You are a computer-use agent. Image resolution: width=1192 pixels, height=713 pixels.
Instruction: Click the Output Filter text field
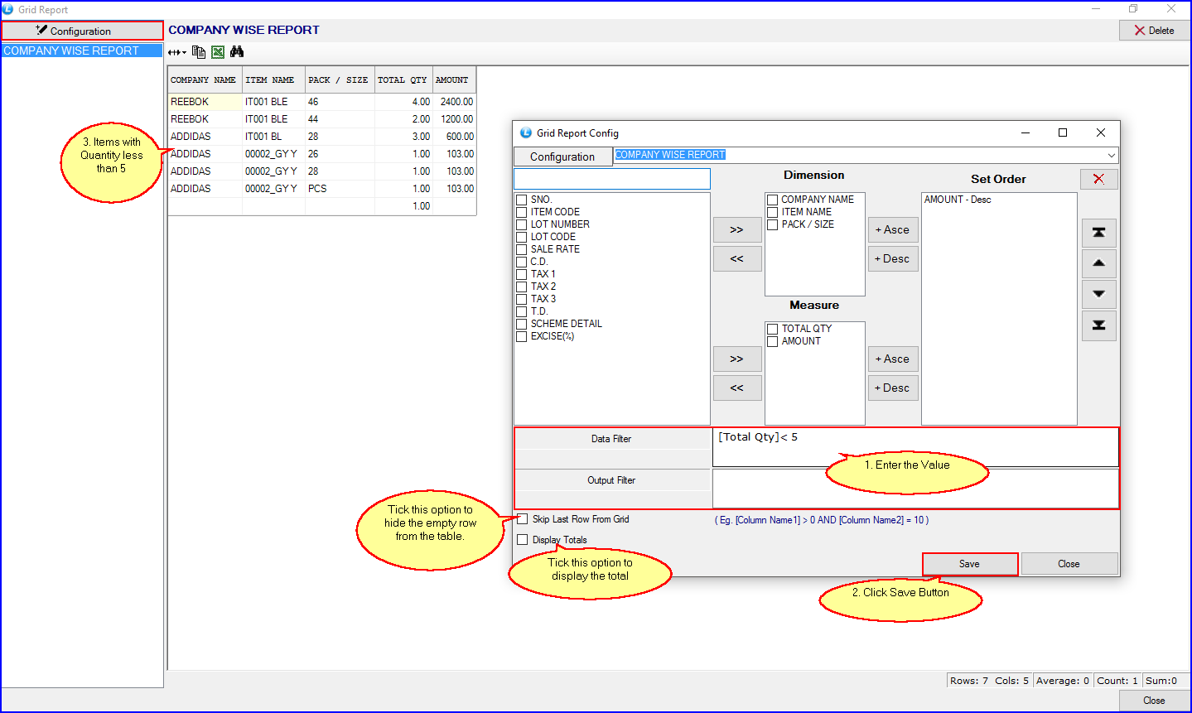[915, 489]
